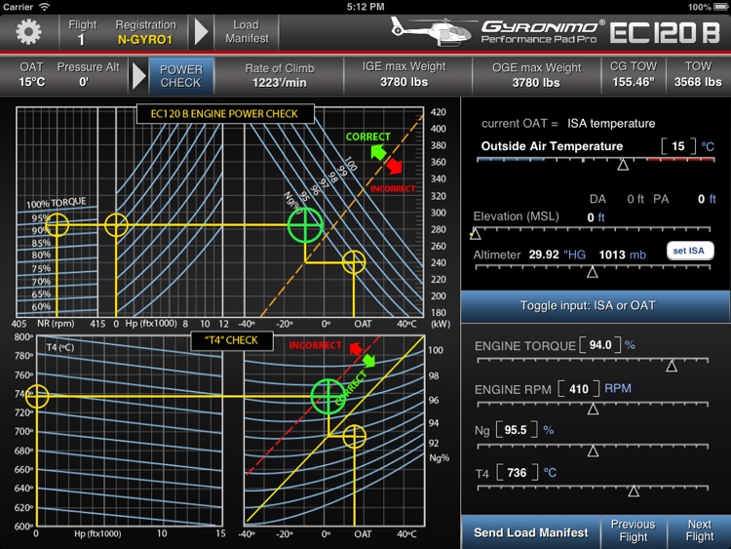Tap the 5:12 PM clock
Image resolution: width=731 pixels, height=549 pixels.
tap(365, 7)
